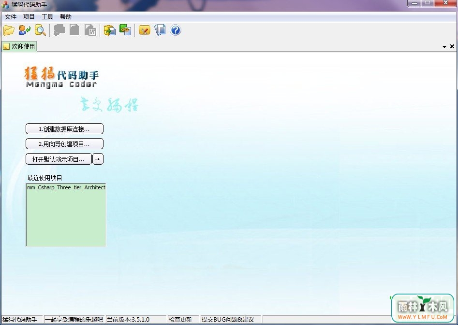This screenshot has height=325, width=458.
Task: Click 一起享受编程的乐趣吧 status text
Action: [74, 320]
